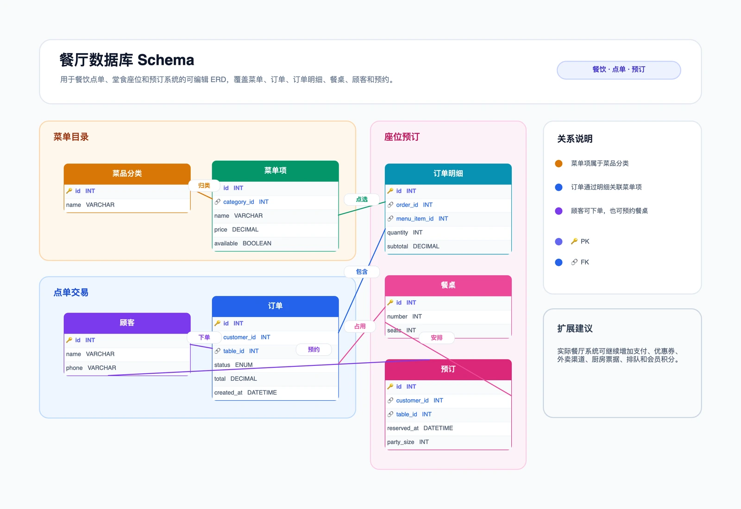Viewport: 741px width, 509px height.
Task: Click the 关系说明 panel heading
Action: [575, 138]
